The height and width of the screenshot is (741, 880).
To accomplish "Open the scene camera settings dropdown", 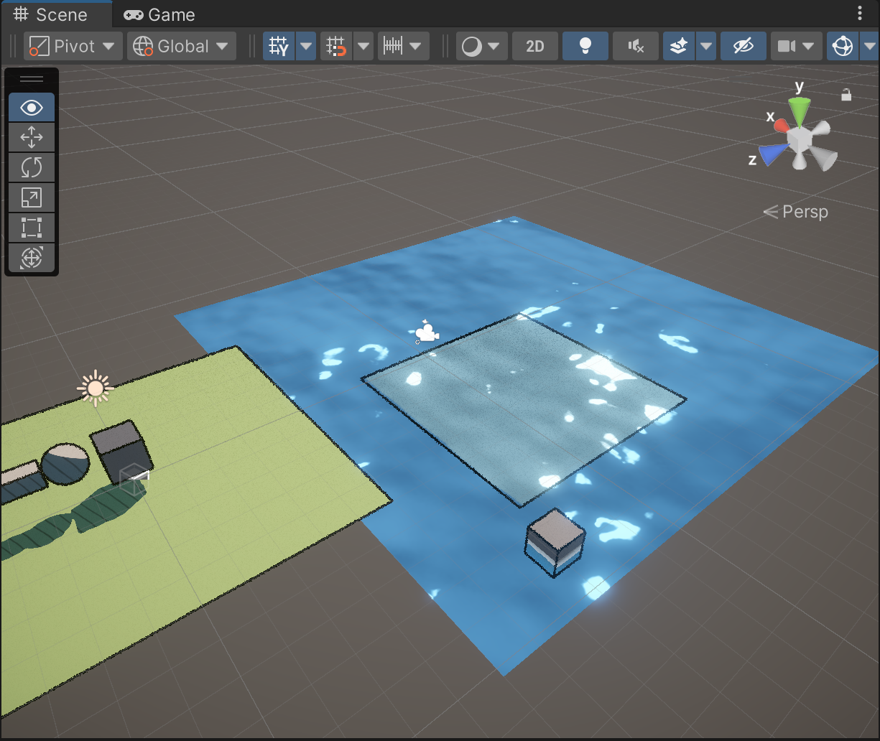I will pyautogui.click(x=797, y=46).
